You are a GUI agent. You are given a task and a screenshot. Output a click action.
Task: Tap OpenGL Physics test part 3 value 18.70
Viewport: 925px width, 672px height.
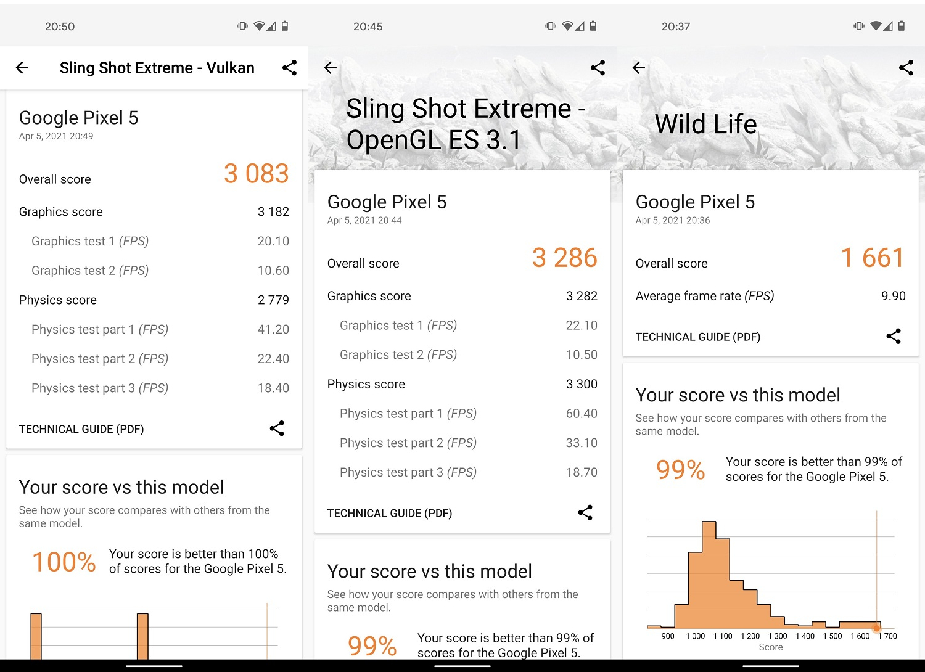[582, 472]
